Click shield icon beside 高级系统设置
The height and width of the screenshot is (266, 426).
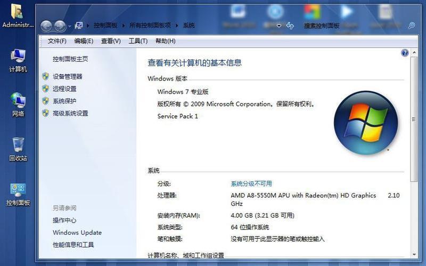[x=46, y=113]
